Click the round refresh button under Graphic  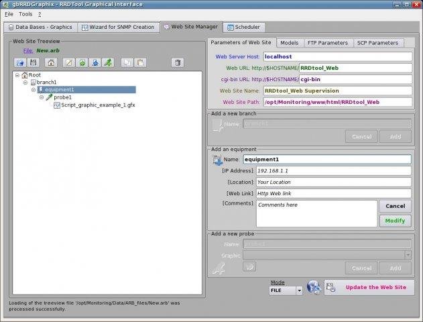tap(249, 267)
